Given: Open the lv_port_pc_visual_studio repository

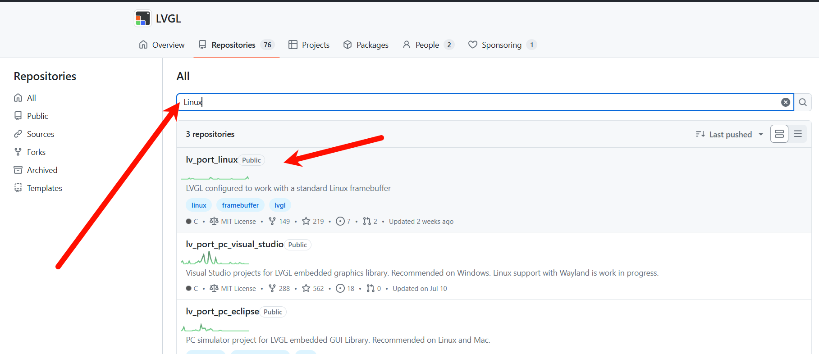Looking at the screenshot, I should click(234, 244).
